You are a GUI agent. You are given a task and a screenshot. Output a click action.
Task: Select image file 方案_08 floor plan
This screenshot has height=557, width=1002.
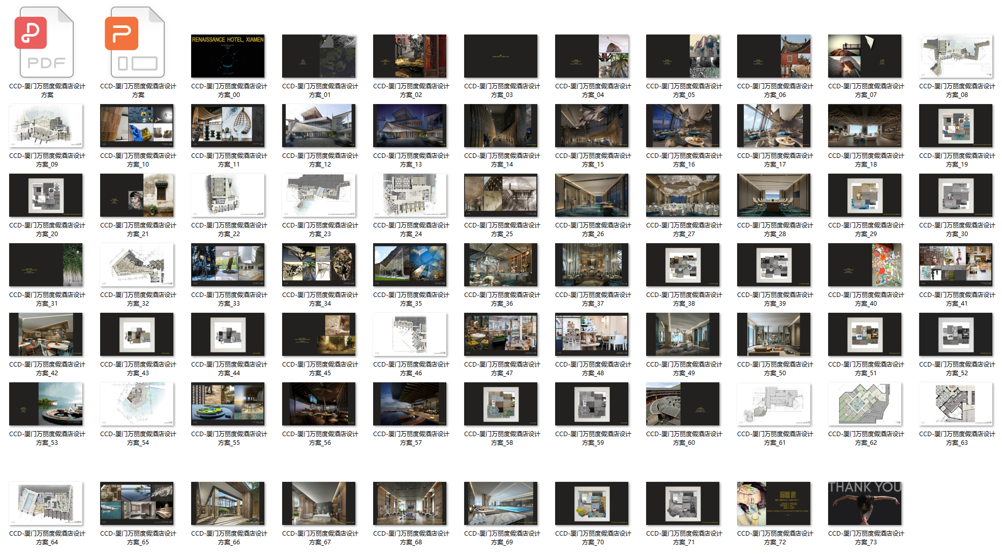[956, 56]
